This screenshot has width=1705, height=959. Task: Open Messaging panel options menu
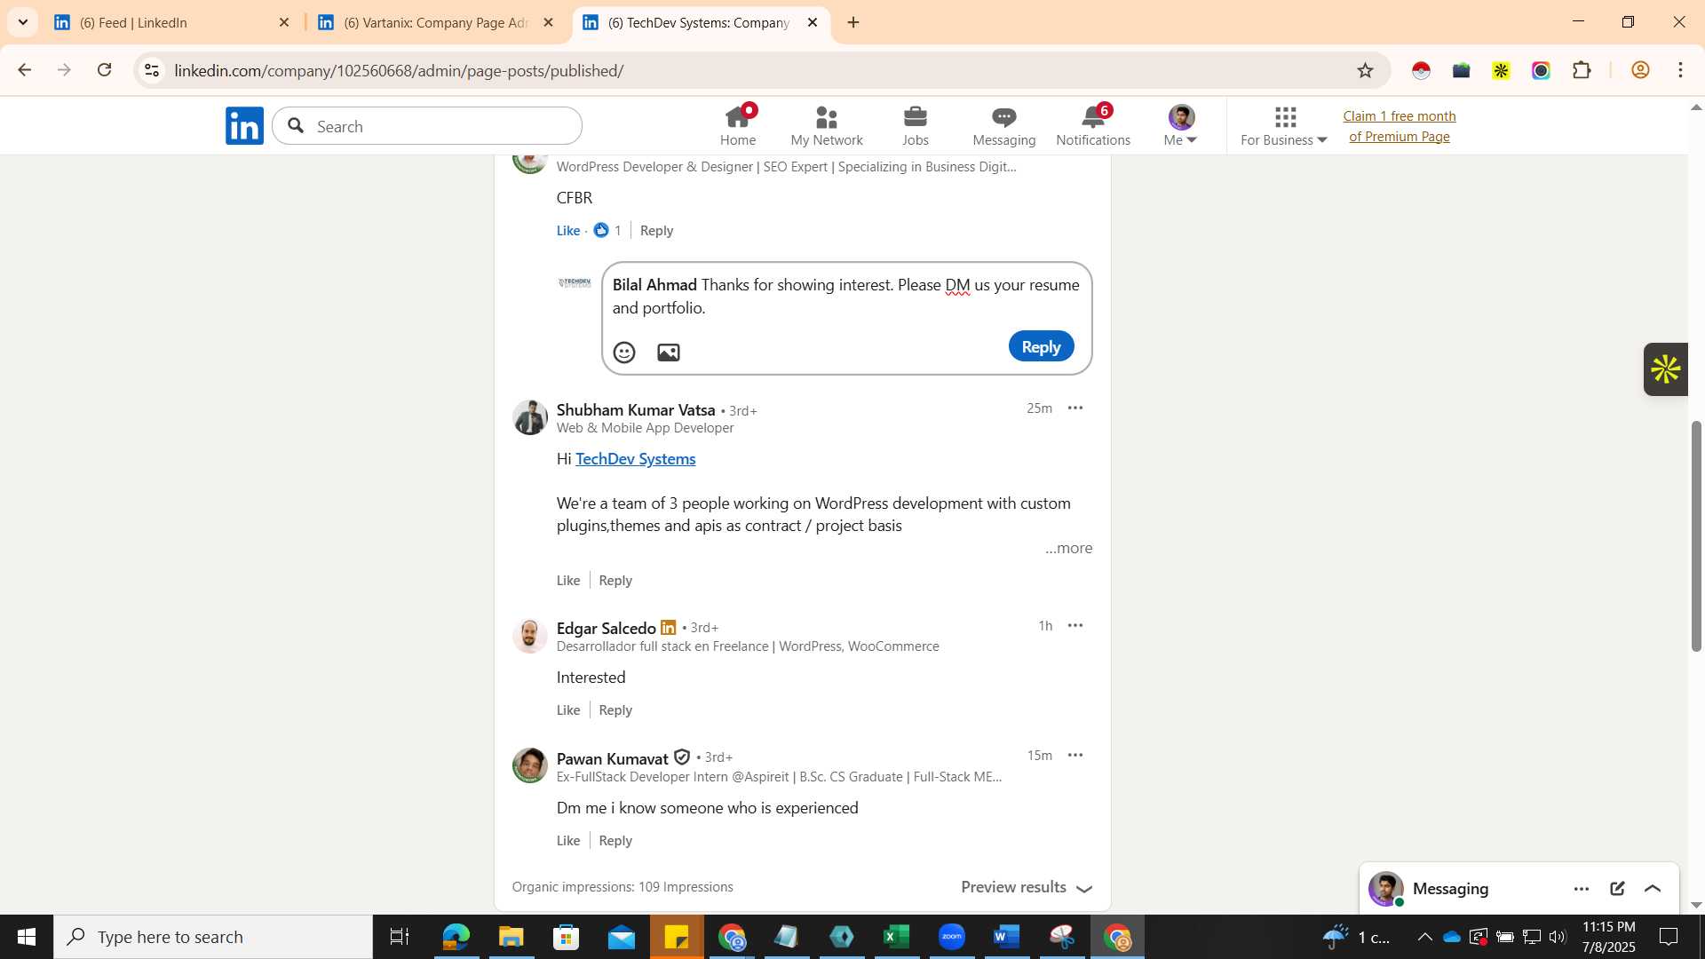tap(1582, 889)
